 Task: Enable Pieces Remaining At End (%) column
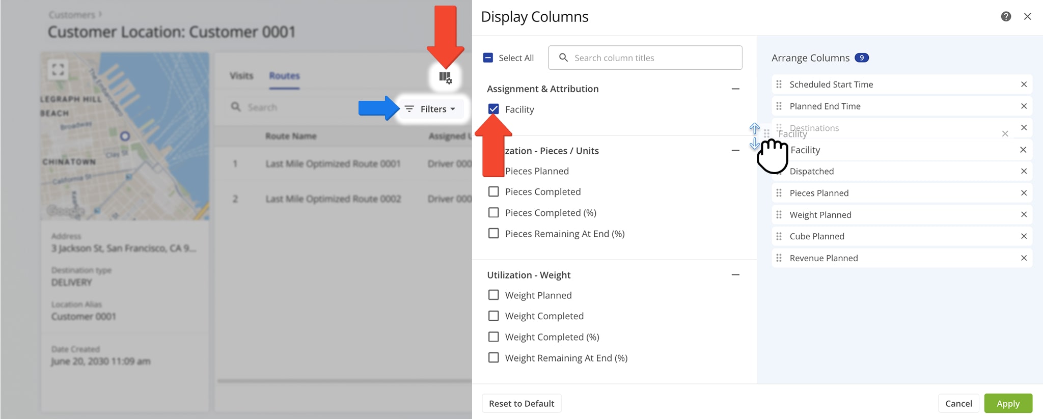pos(493,233)
